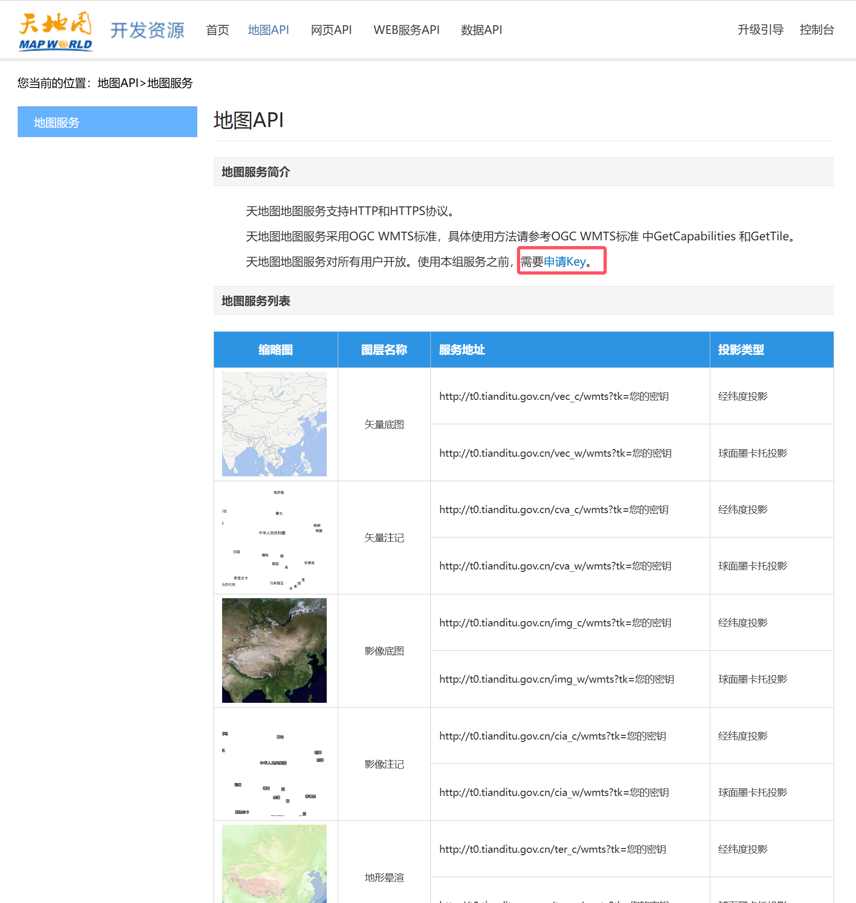Image resolution: width=856 pixels, height=903 pixels.
Task: Open the 控制台 console page
Action: 817,29
